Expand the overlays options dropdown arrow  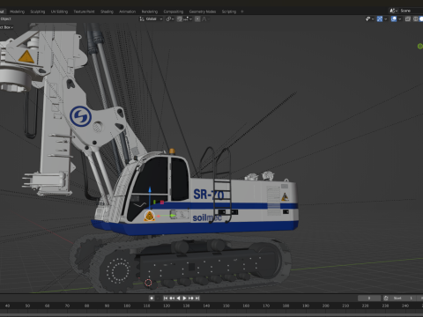tap(400, 18)
